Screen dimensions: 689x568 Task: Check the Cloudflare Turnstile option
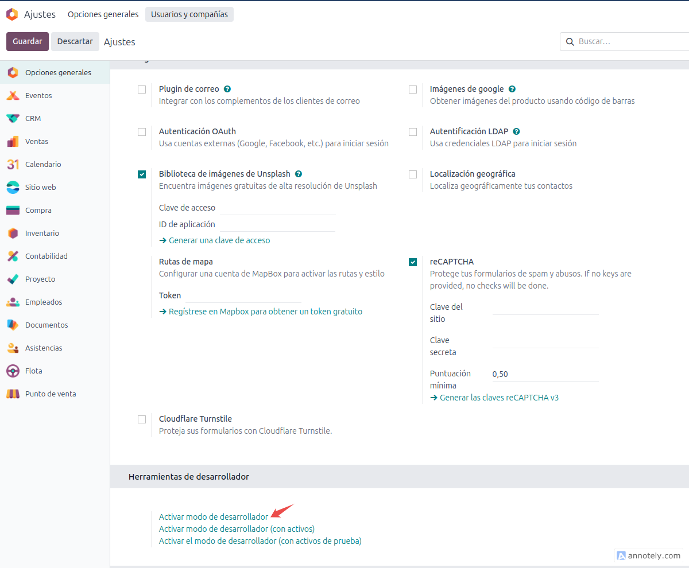point(142,419)
